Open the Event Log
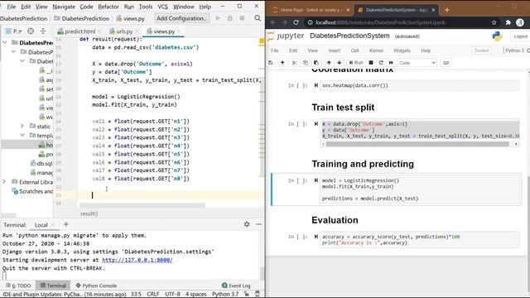Viewport: 530px width, 298px height. [x=236, y=286]
